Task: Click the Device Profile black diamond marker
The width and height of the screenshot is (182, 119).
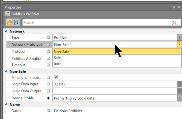Action: click(x=48, y=98)
